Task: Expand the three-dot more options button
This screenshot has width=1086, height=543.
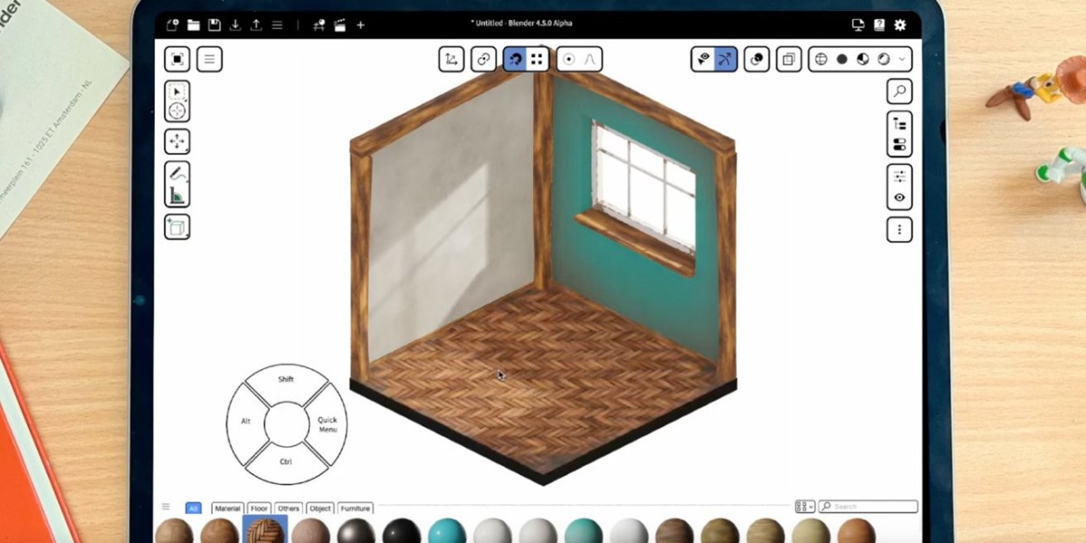Action: 899,230
